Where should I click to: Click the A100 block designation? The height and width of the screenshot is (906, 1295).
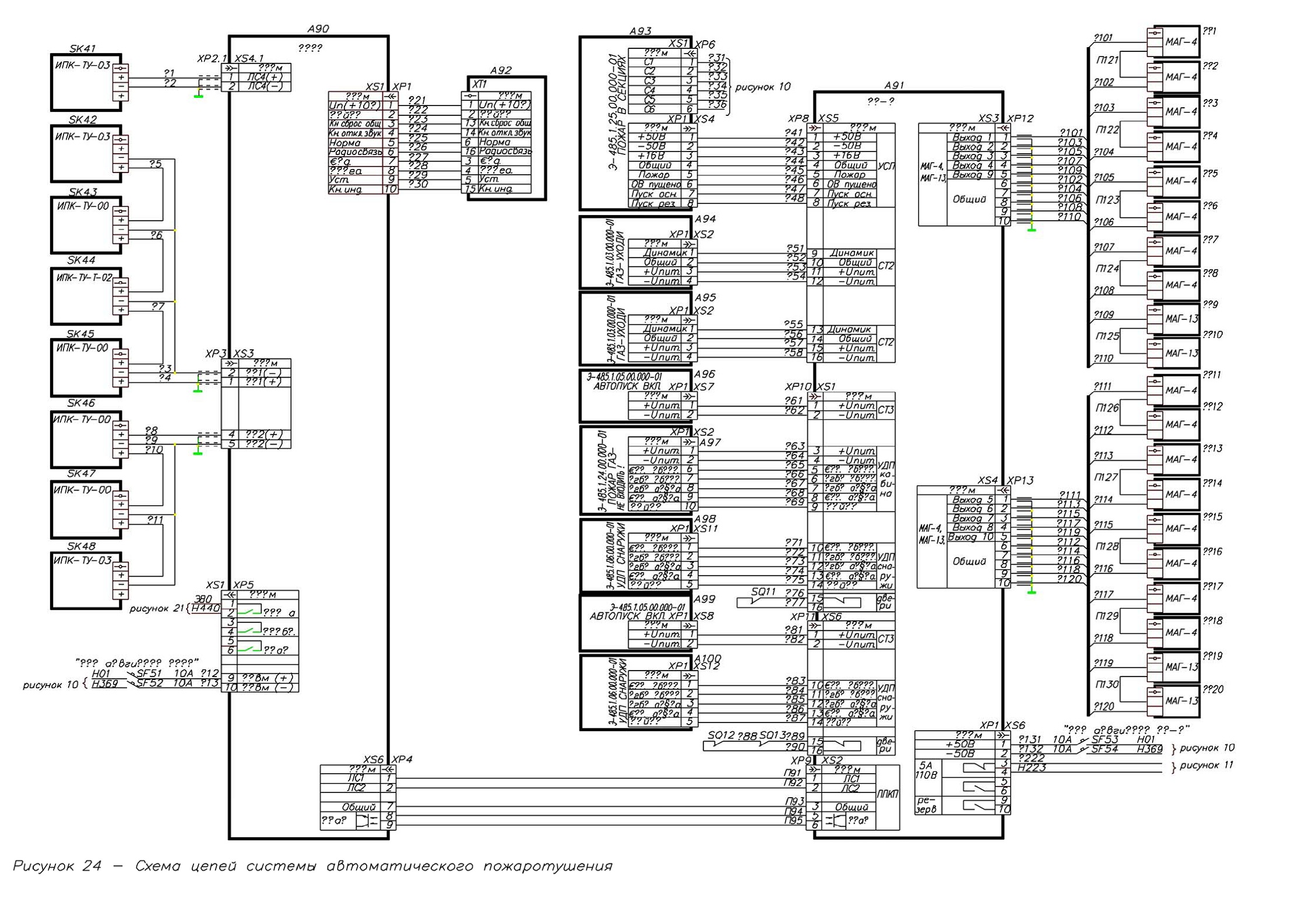pyautogui.click(x=708, y=658)
